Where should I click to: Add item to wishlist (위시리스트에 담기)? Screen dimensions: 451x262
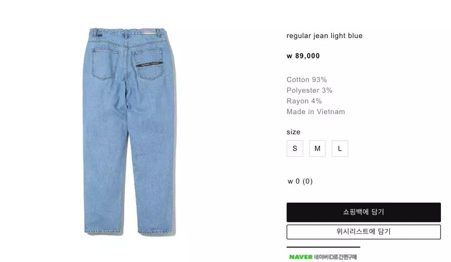coord(364,232)
